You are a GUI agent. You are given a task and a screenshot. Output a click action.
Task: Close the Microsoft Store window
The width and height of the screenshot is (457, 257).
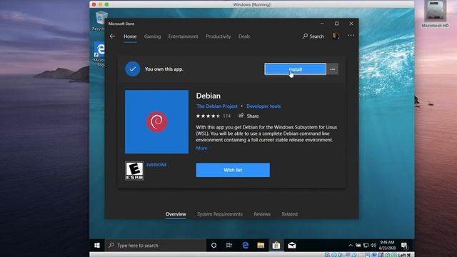tap(351, 24)
